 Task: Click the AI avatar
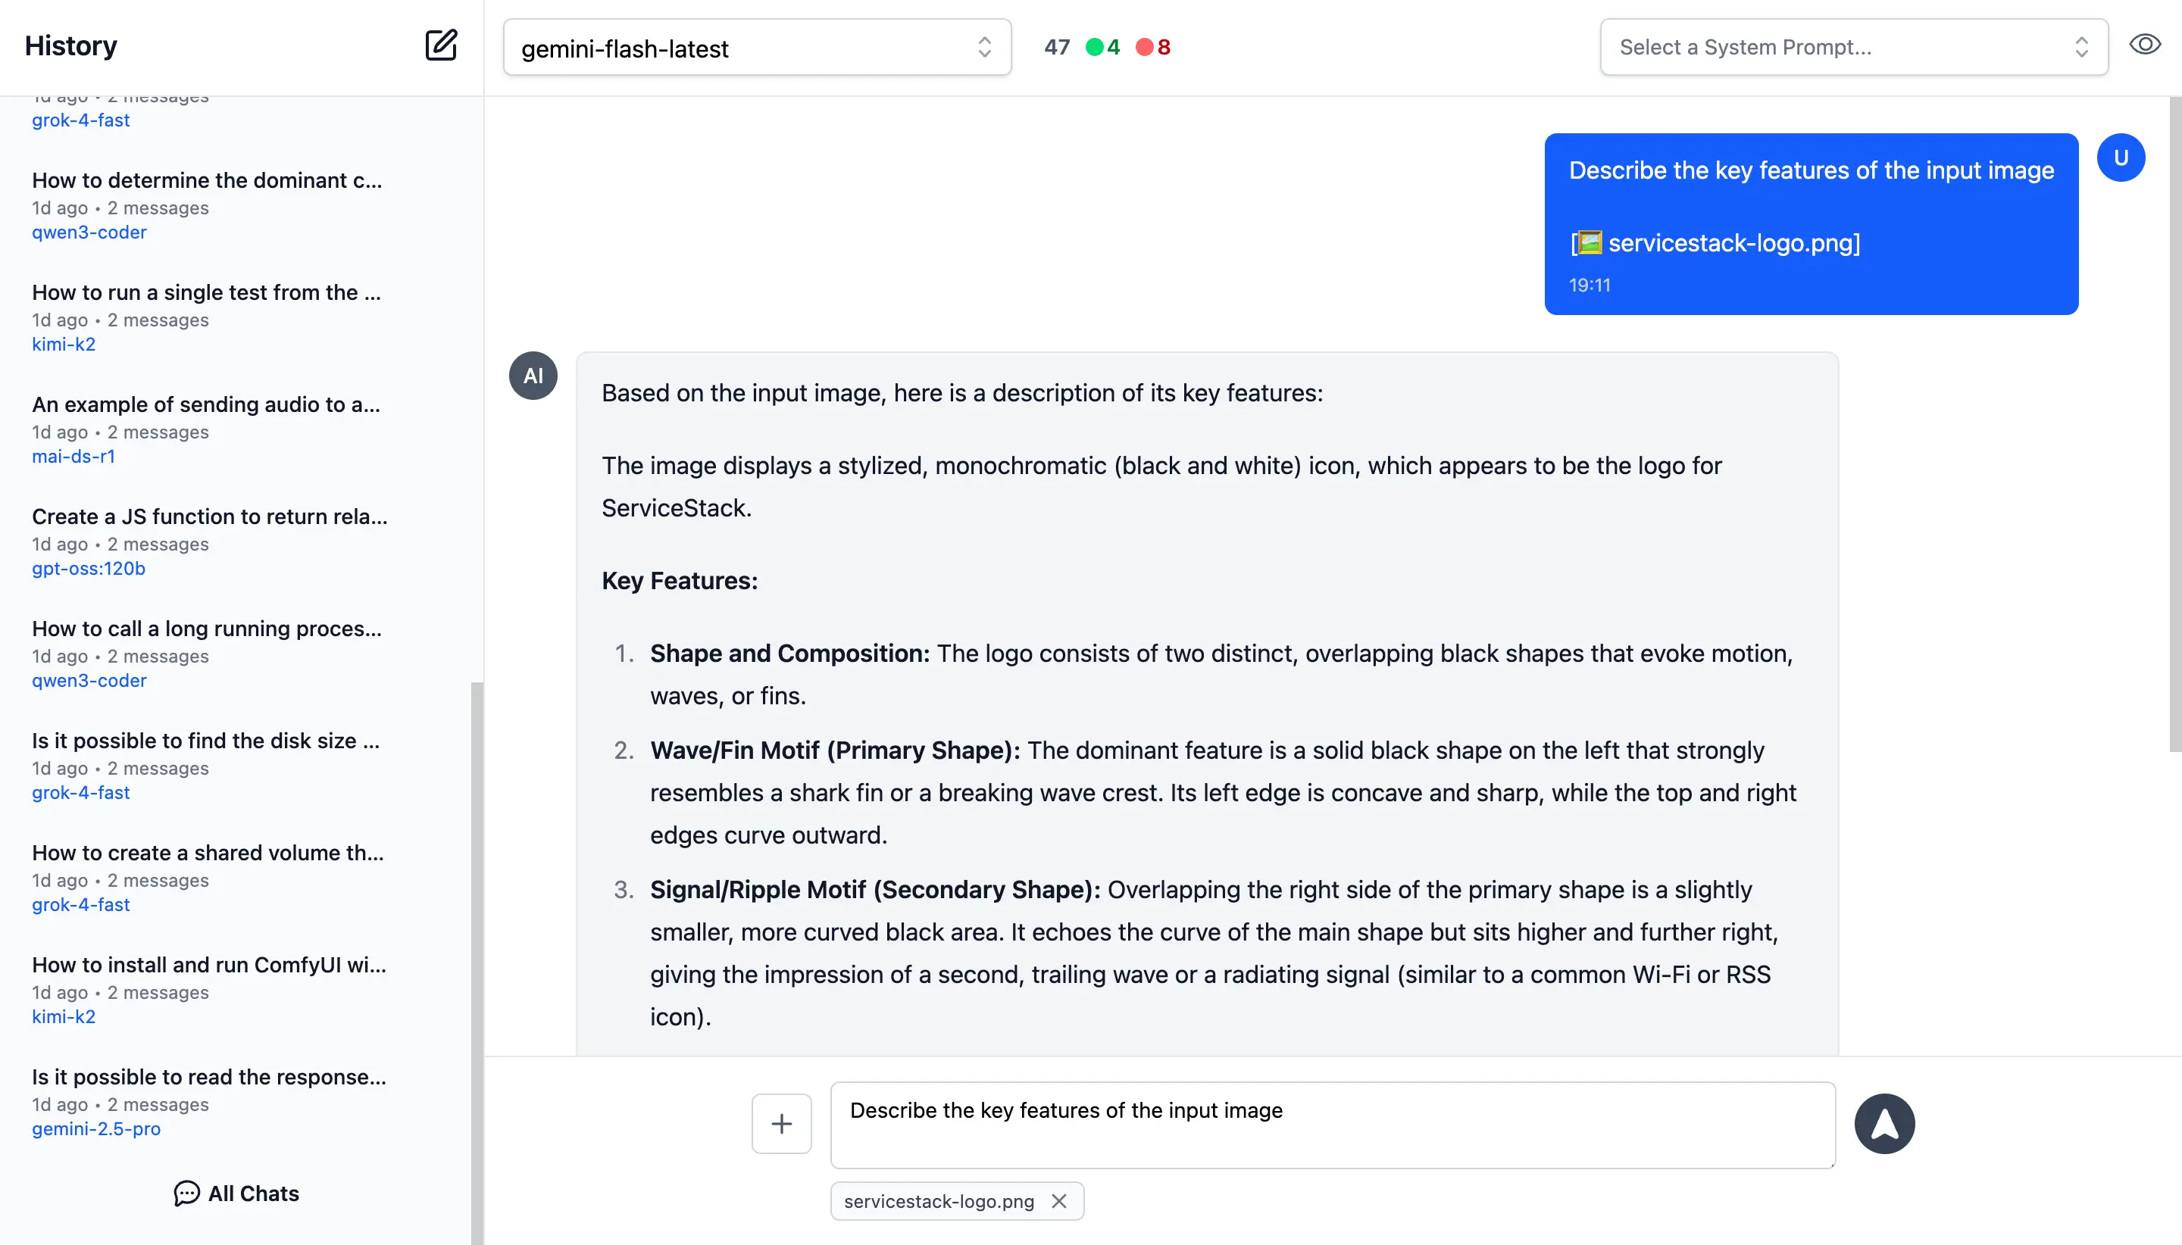533,376
